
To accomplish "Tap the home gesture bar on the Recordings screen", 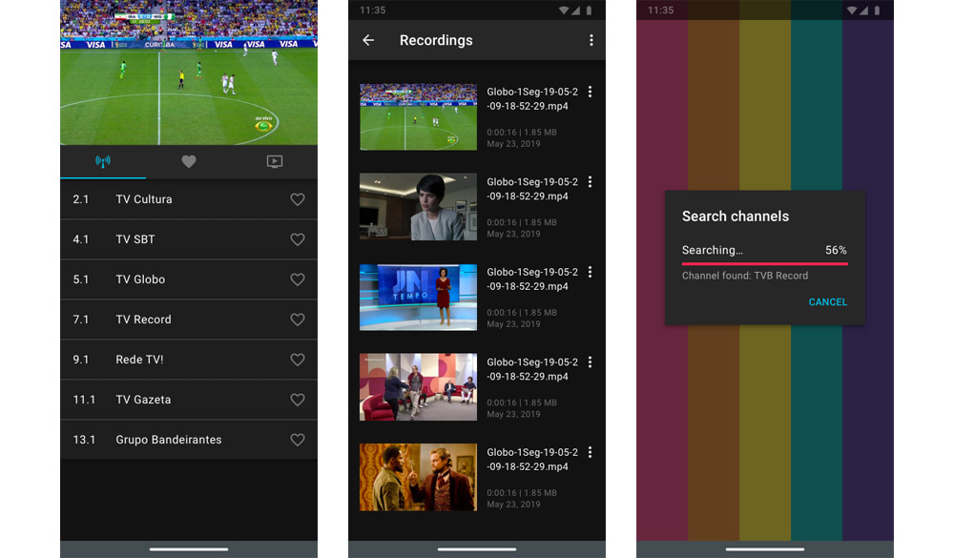I will pos(476,549).
